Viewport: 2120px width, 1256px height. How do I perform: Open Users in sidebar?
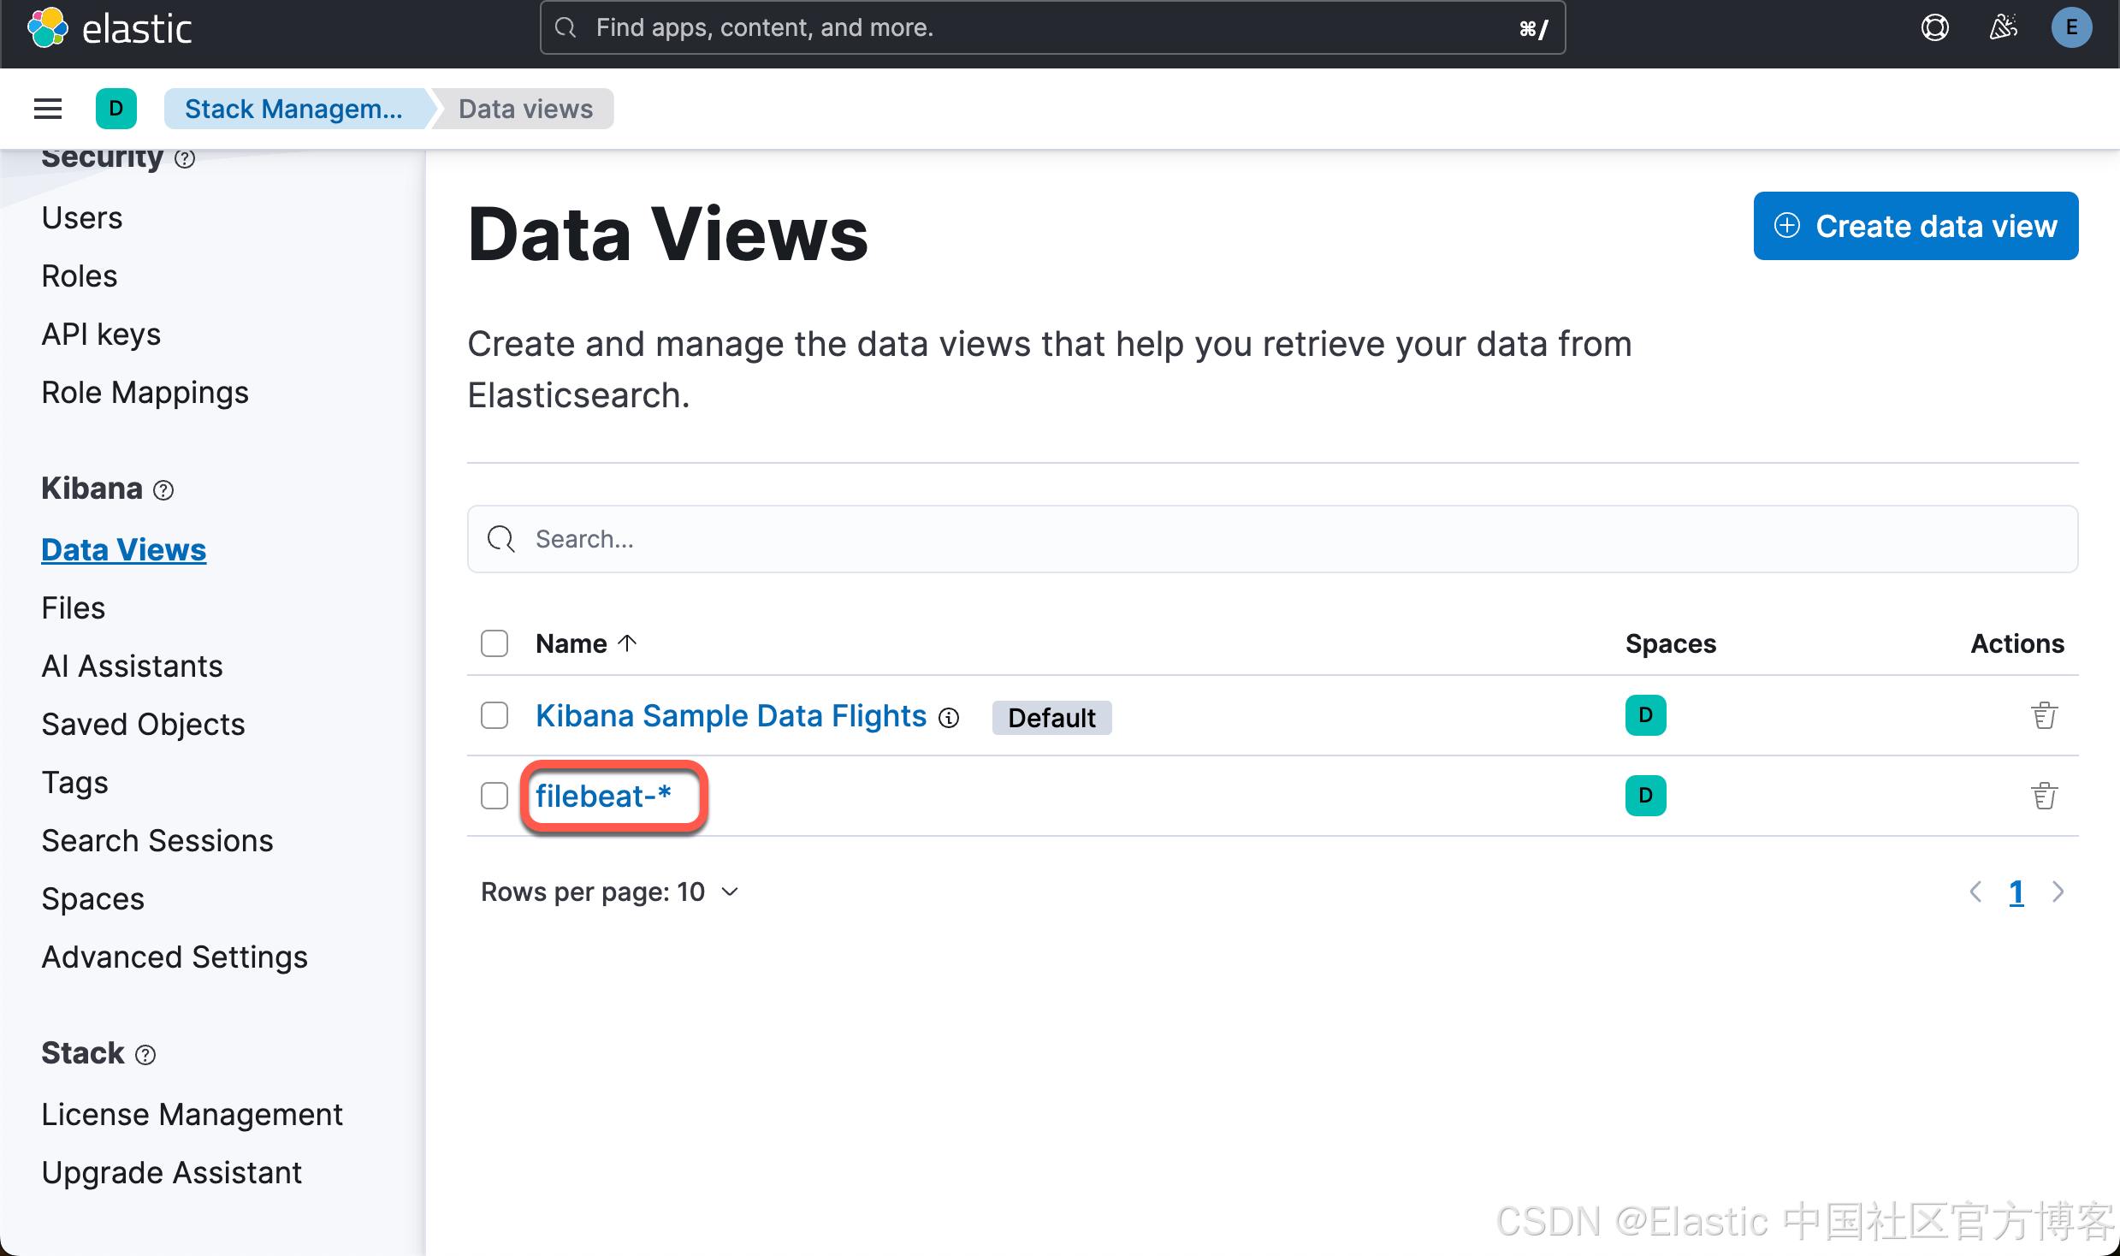coord(82,217)
